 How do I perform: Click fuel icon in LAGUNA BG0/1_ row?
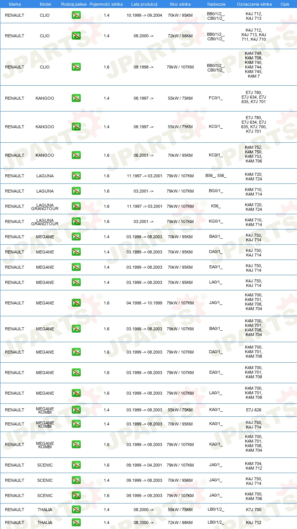point(76,191)
